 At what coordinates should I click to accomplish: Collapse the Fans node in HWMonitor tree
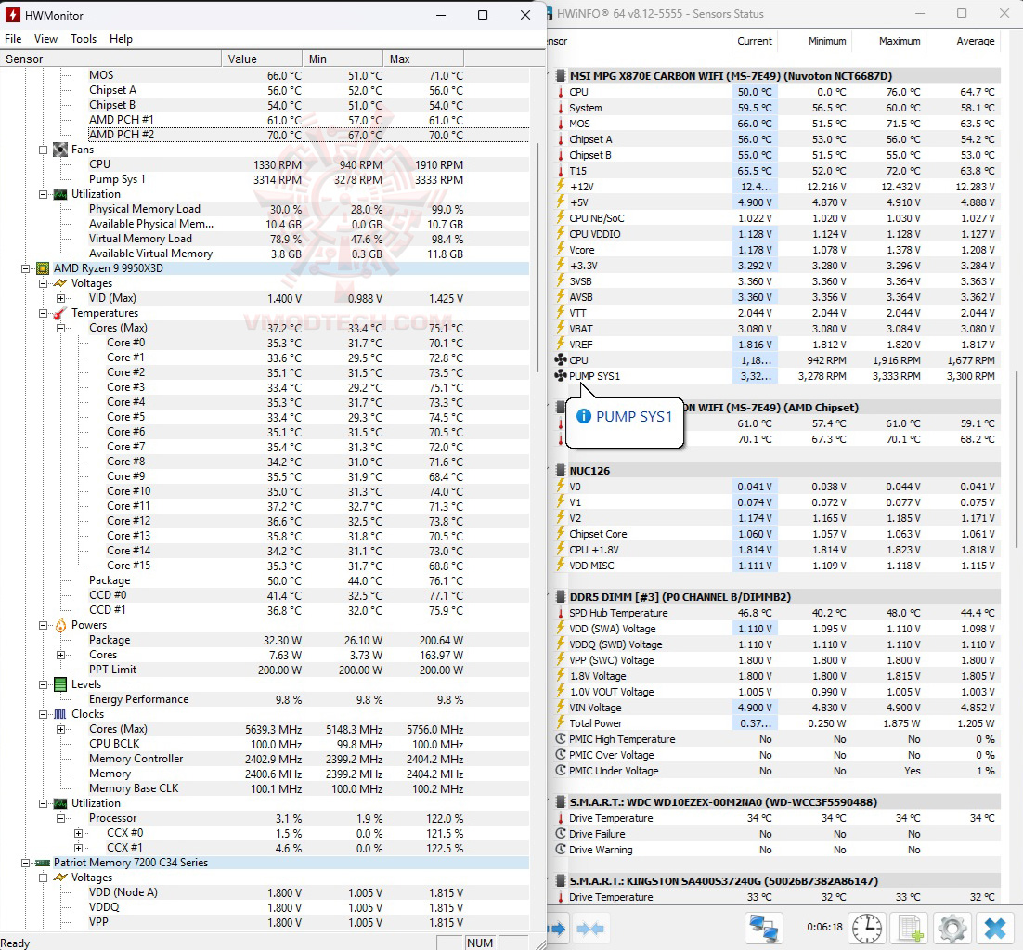[43, 150]
